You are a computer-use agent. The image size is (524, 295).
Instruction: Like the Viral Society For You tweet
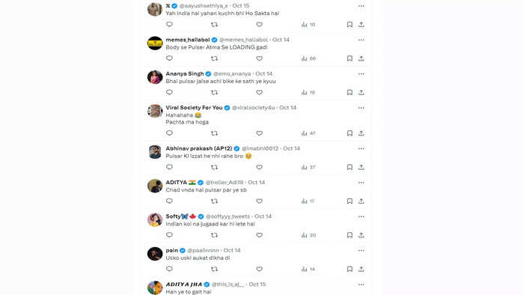point(259,133)
